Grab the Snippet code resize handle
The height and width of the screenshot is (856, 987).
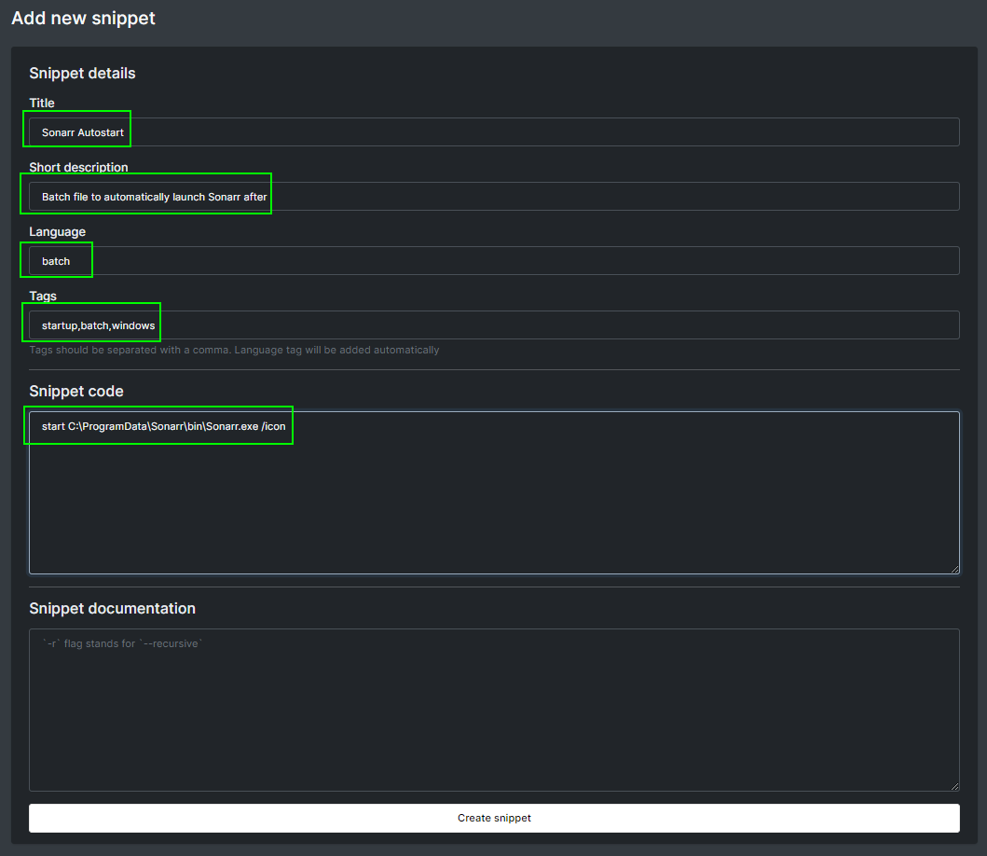click(955, 569)
